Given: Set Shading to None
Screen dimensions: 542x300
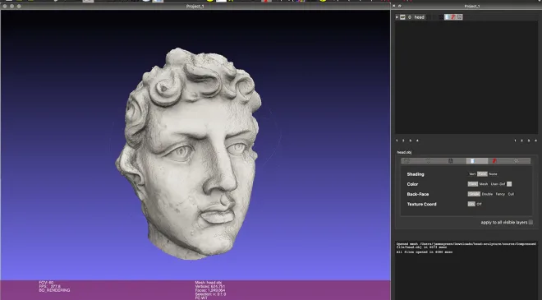Looking at the screenshot, I should [493, 174].
